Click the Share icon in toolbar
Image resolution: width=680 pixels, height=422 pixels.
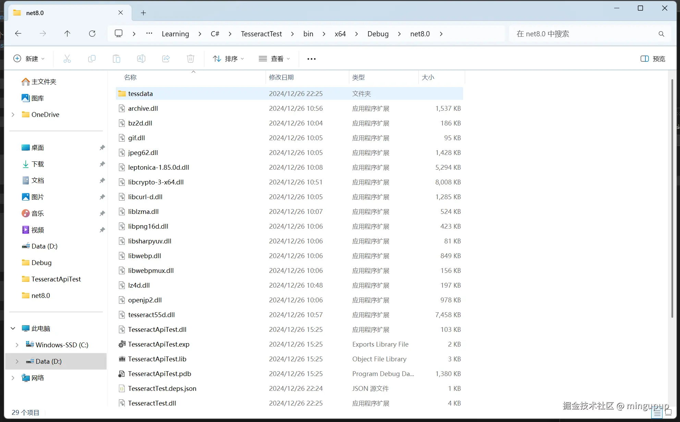(x=166, y=59)
